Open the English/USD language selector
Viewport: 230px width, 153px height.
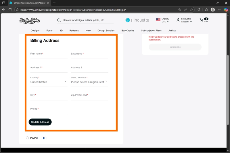[162, 20]
